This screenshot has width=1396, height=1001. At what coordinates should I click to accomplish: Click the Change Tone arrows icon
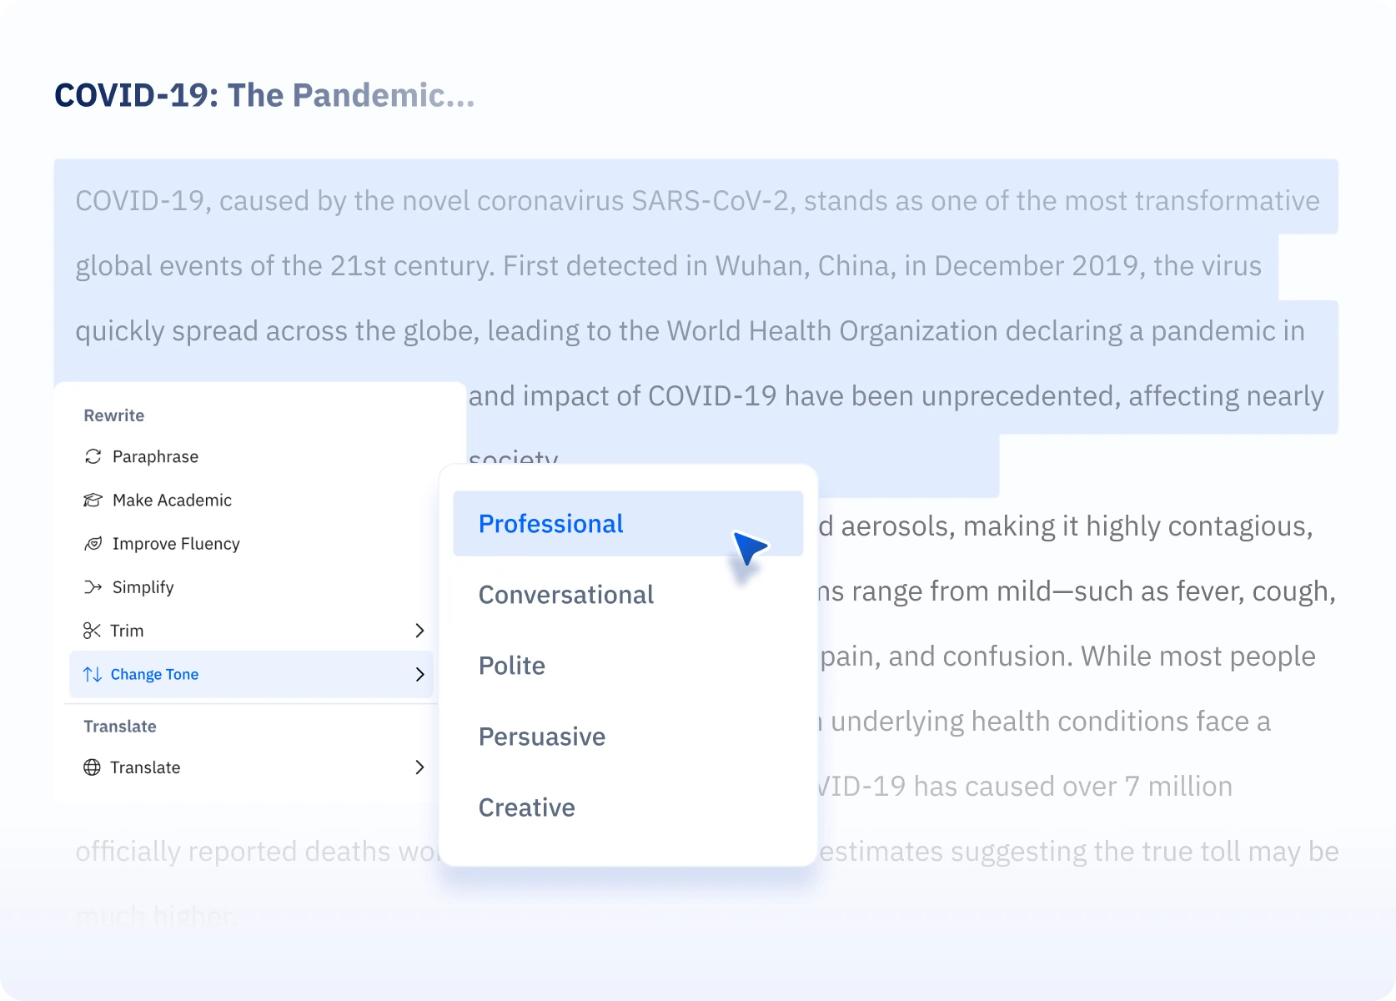pos(93,674)
